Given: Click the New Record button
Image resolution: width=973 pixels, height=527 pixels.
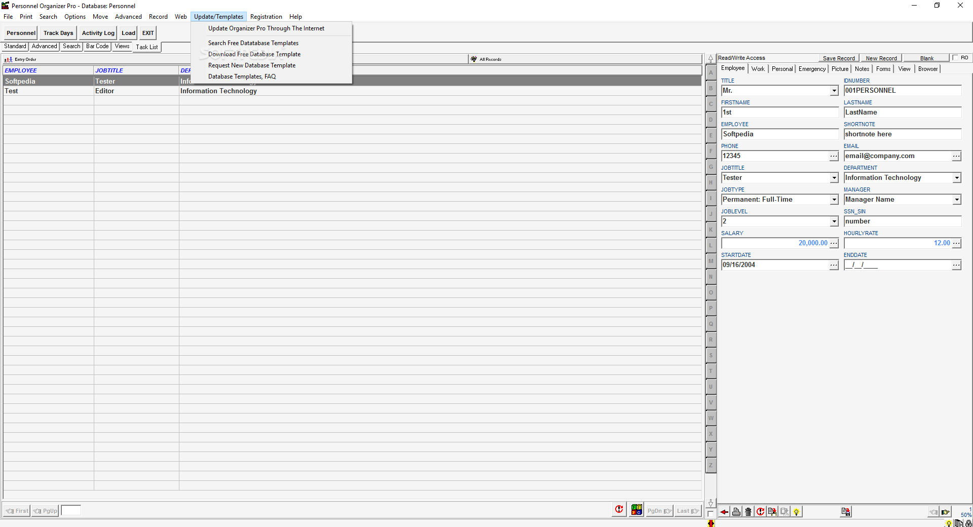Looking at the screenshot, I should pos(881,58).
